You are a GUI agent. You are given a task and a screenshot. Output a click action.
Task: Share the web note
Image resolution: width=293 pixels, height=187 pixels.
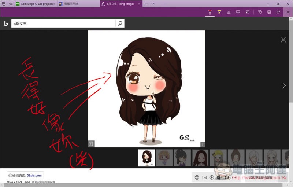[278, 12]
